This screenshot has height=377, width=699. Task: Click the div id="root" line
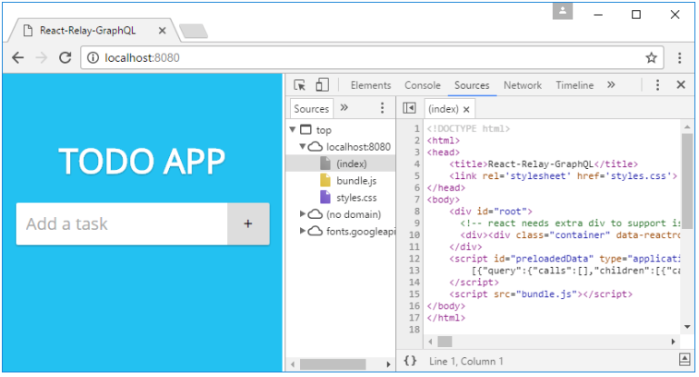coord(490,212)
